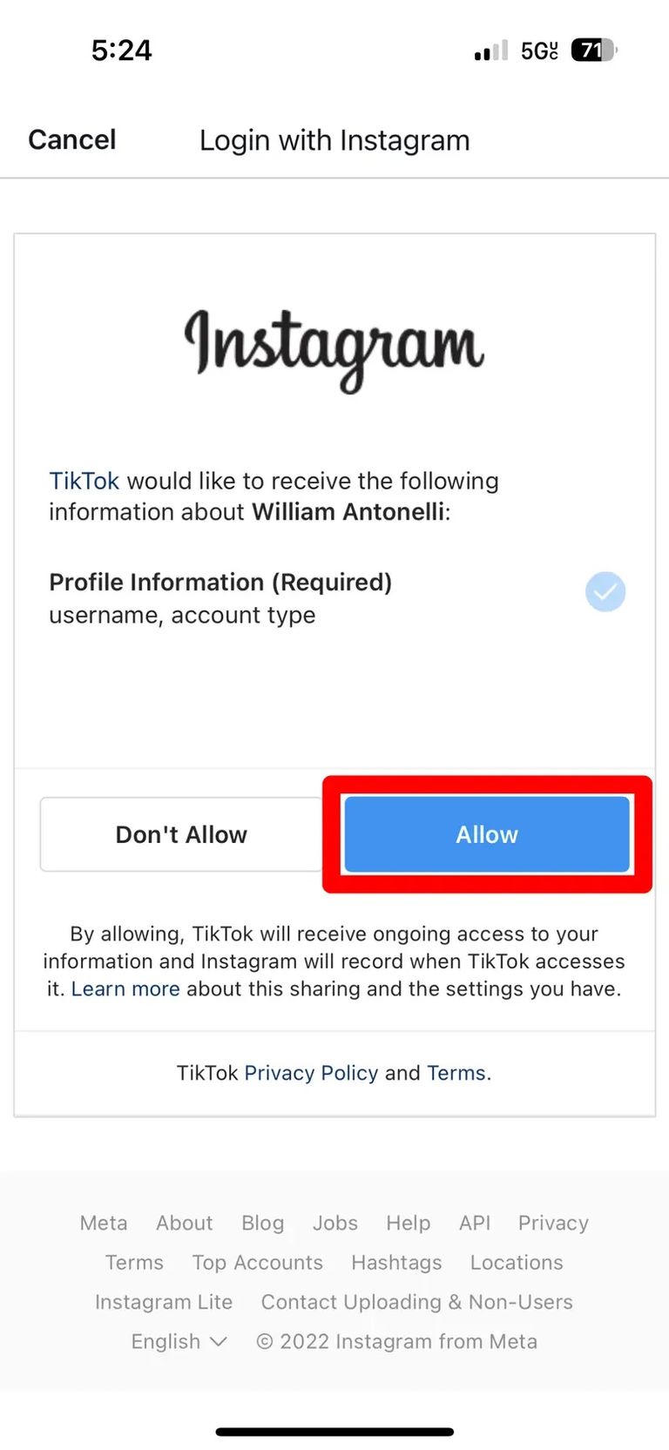Tap the Instagram logo
The width and height of the screenshot is (669, 1450).
[334, 351]
